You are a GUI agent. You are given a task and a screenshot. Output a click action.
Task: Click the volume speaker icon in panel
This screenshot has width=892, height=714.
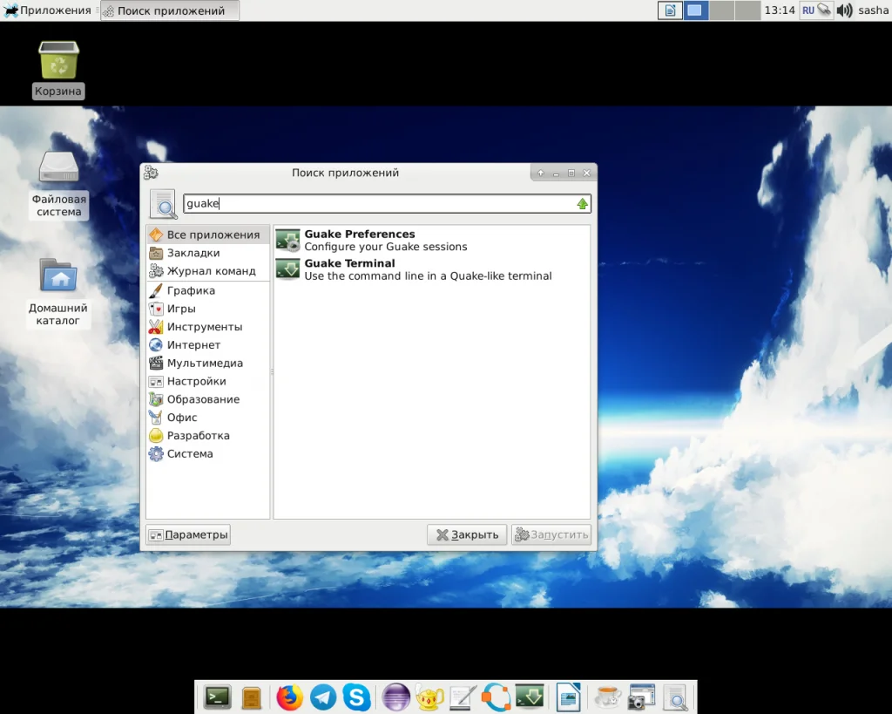(844, 10)
